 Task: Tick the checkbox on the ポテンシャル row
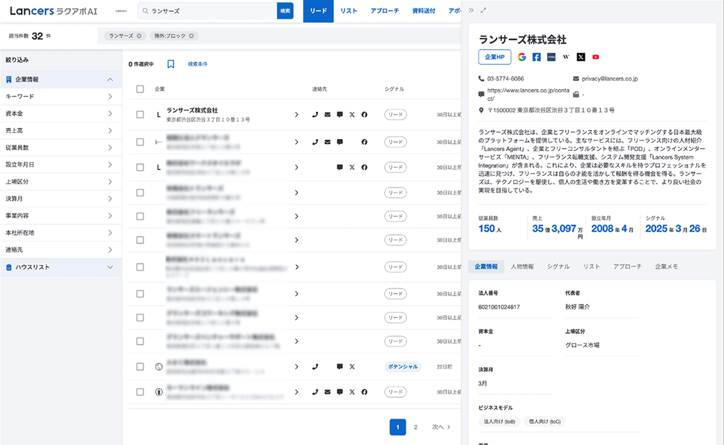point(140,366)
